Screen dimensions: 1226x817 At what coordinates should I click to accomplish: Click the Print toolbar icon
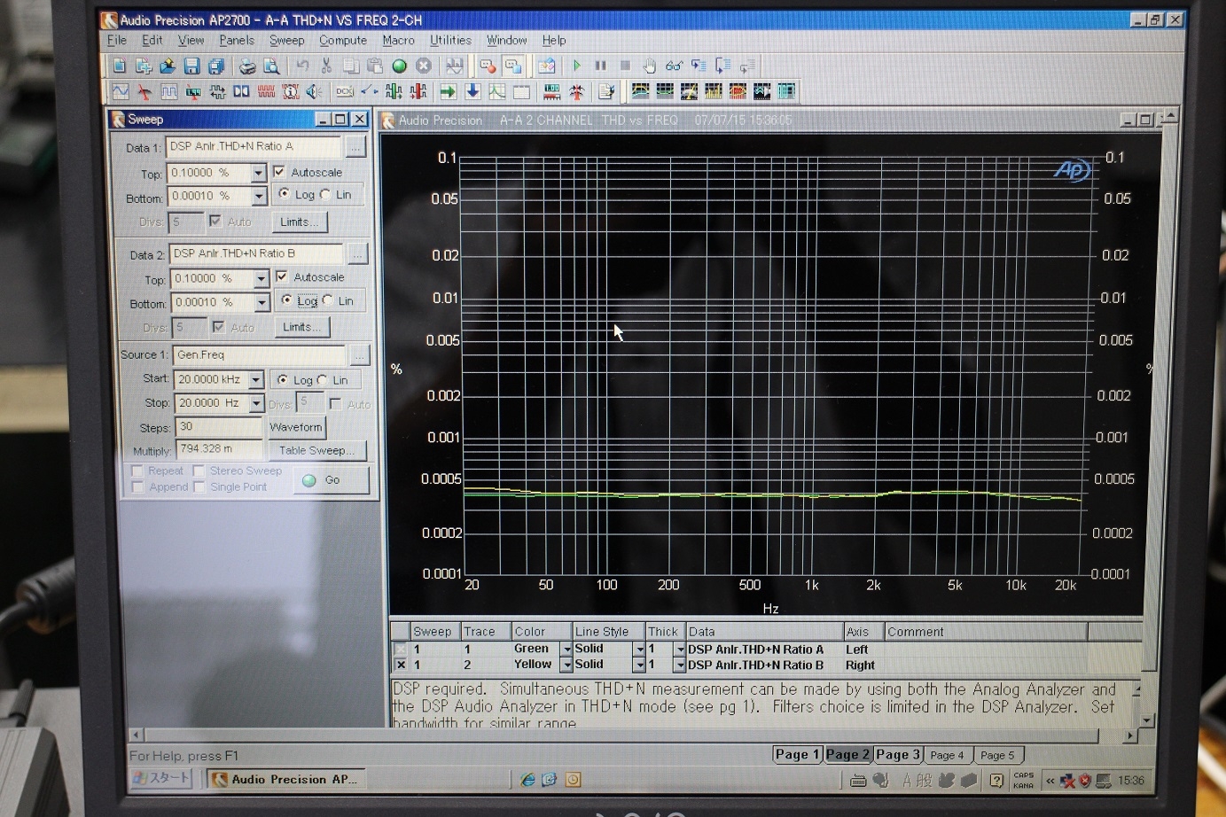coord(247,66)
